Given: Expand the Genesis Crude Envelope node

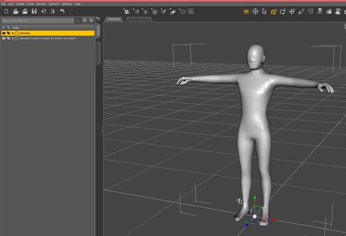Looking at the screenshot, I should [13, 39].
